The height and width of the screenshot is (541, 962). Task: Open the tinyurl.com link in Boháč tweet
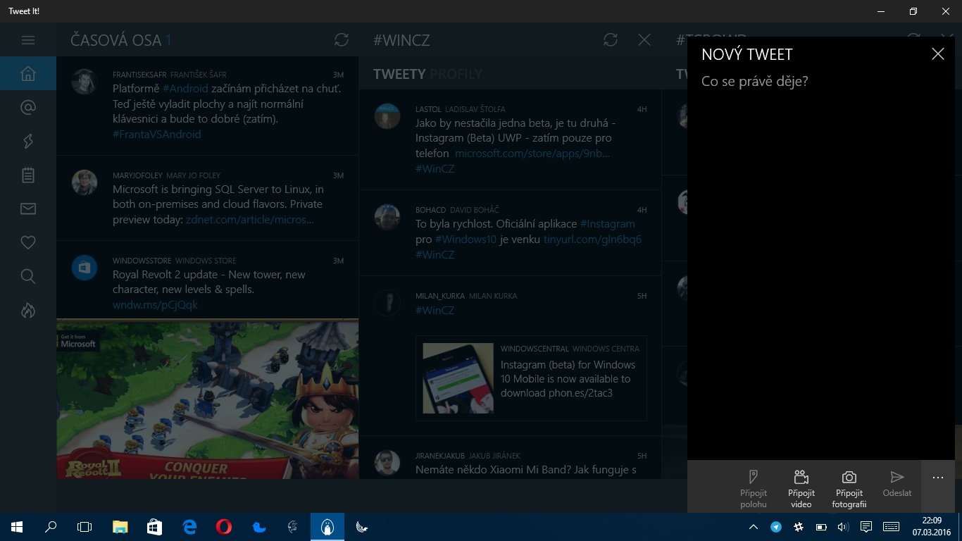(x=592, y=240)
